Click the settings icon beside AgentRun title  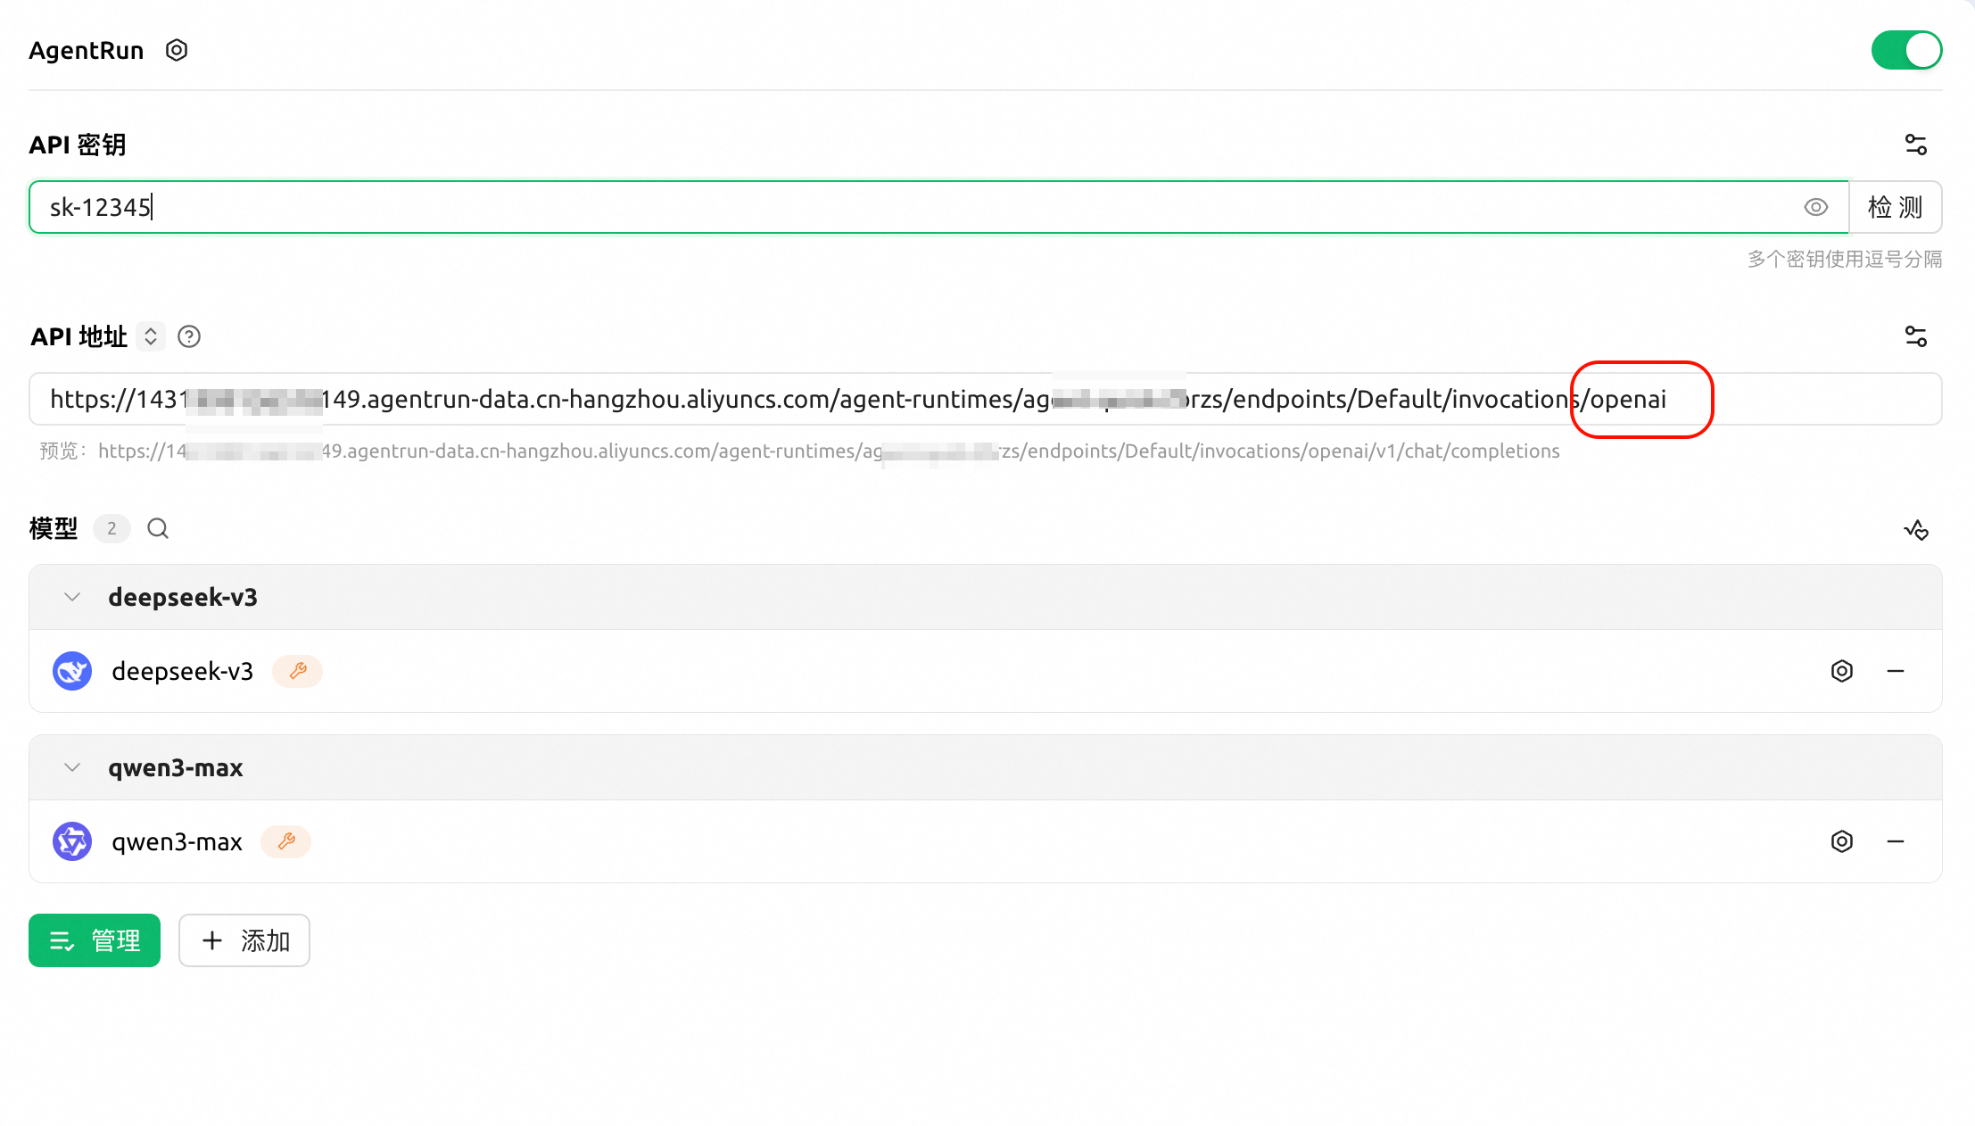(x=177, y=51)
